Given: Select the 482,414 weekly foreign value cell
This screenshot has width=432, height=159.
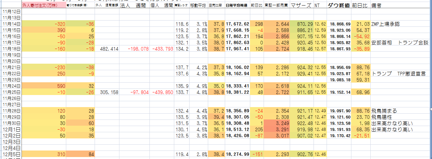Looking at the screenshot, I should pyautogui.click(x=107, y=49).
